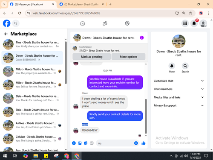Open Task View on the taskbar

pos(15,156)
